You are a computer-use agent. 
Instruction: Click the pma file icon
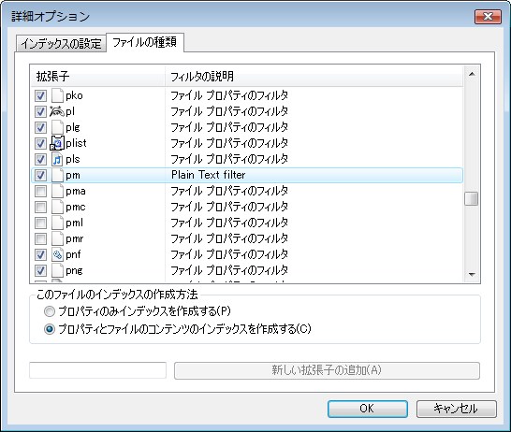57,191
